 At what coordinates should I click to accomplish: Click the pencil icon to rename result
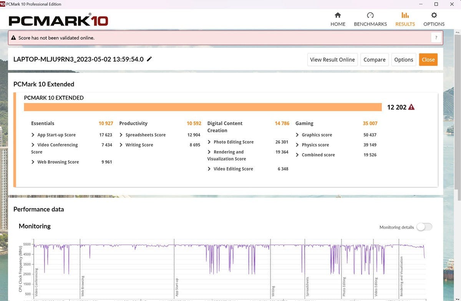coord(149,59)
